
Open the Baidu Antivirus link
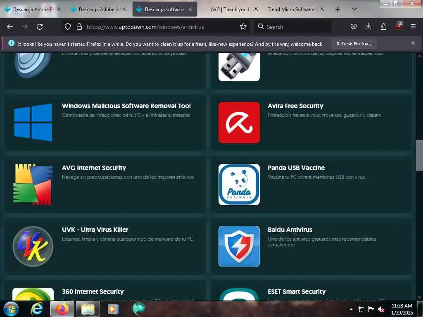click(x=290, y=229)
